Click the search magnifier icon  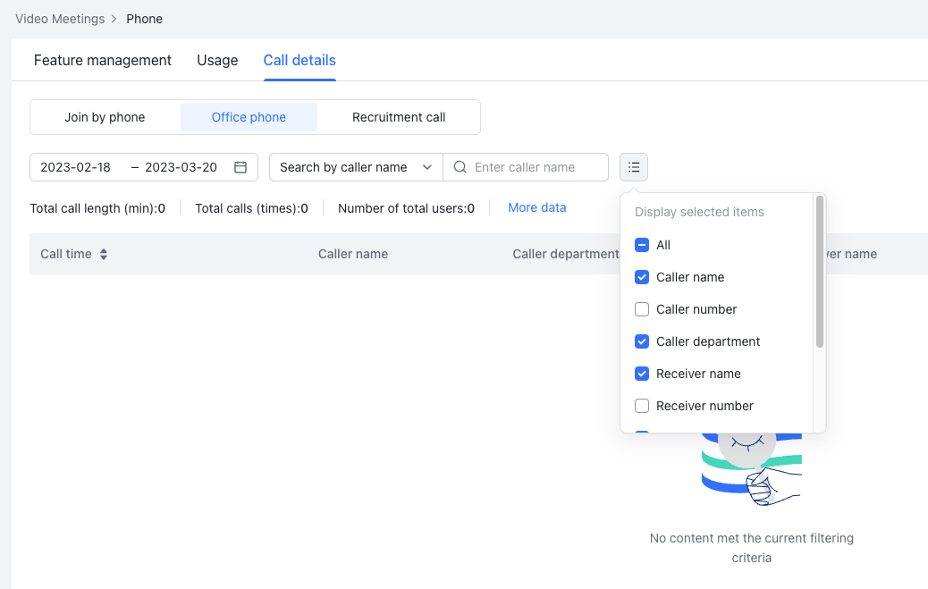[x=460, y=167]
